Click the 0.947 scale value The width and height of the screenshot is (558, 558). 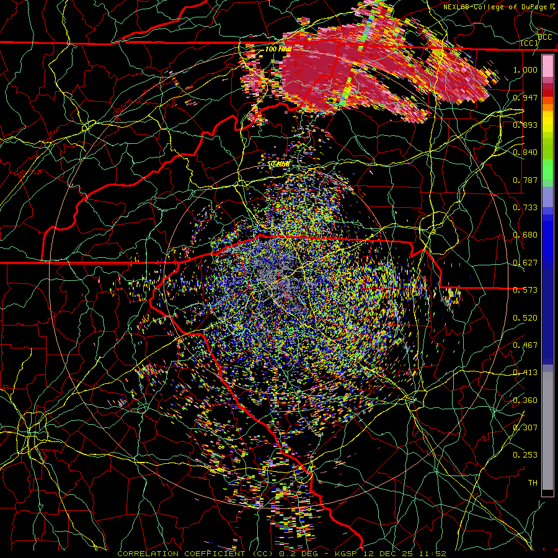(525, 97)
